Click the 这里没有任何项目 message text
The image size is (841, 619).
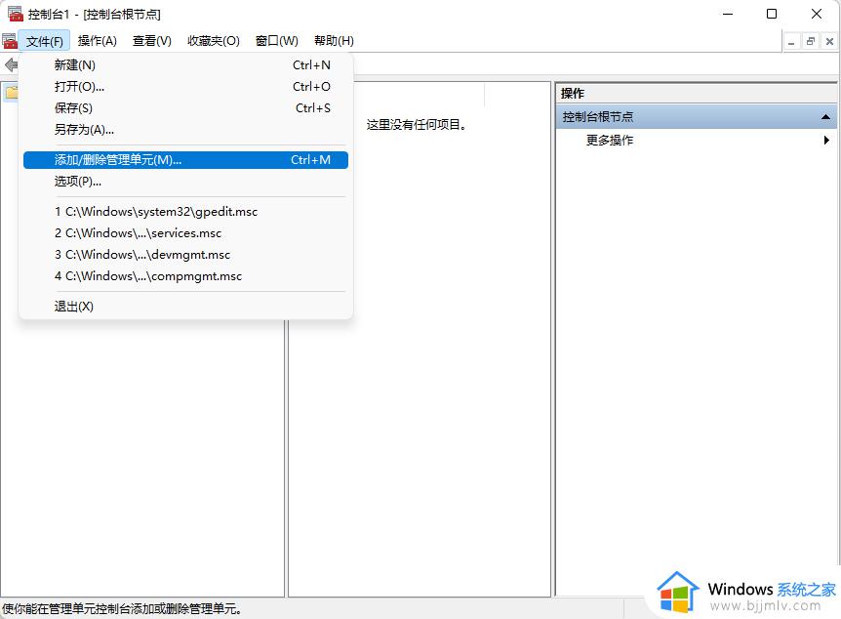coord(417,125)
